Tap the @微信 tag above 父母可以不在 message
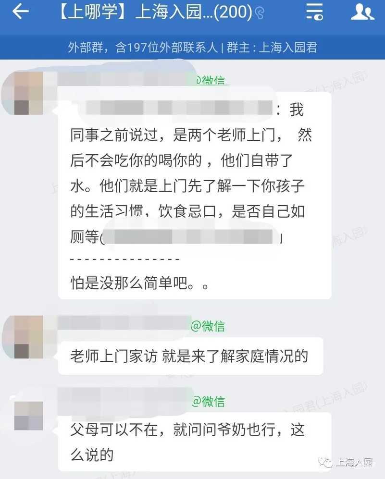 [x=209, y=401]
